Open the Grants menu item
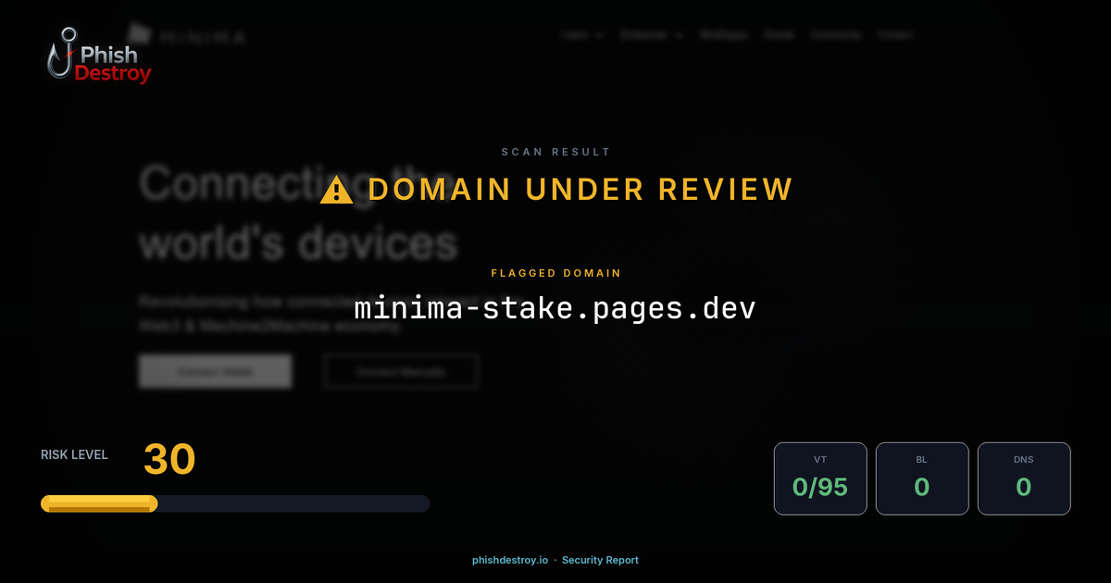The width and height of the screenshot is (1111, 583). pyautogui.click(x=780, y=34)
